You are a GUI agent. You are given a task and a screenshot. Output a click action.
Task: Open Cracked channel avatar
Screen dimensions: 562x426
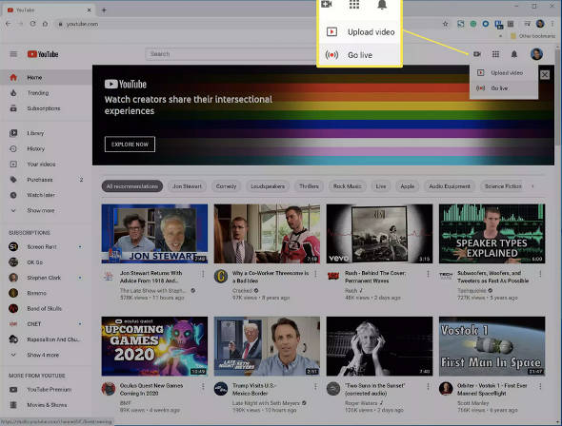click(x=221, y=277)
